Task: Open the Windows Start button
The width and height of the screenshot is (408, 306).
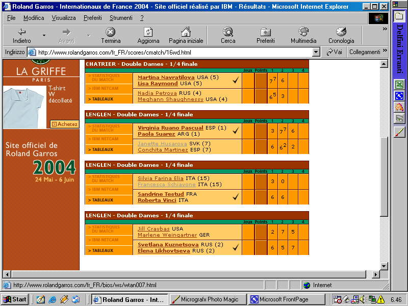Action: (x=15, y=299)
